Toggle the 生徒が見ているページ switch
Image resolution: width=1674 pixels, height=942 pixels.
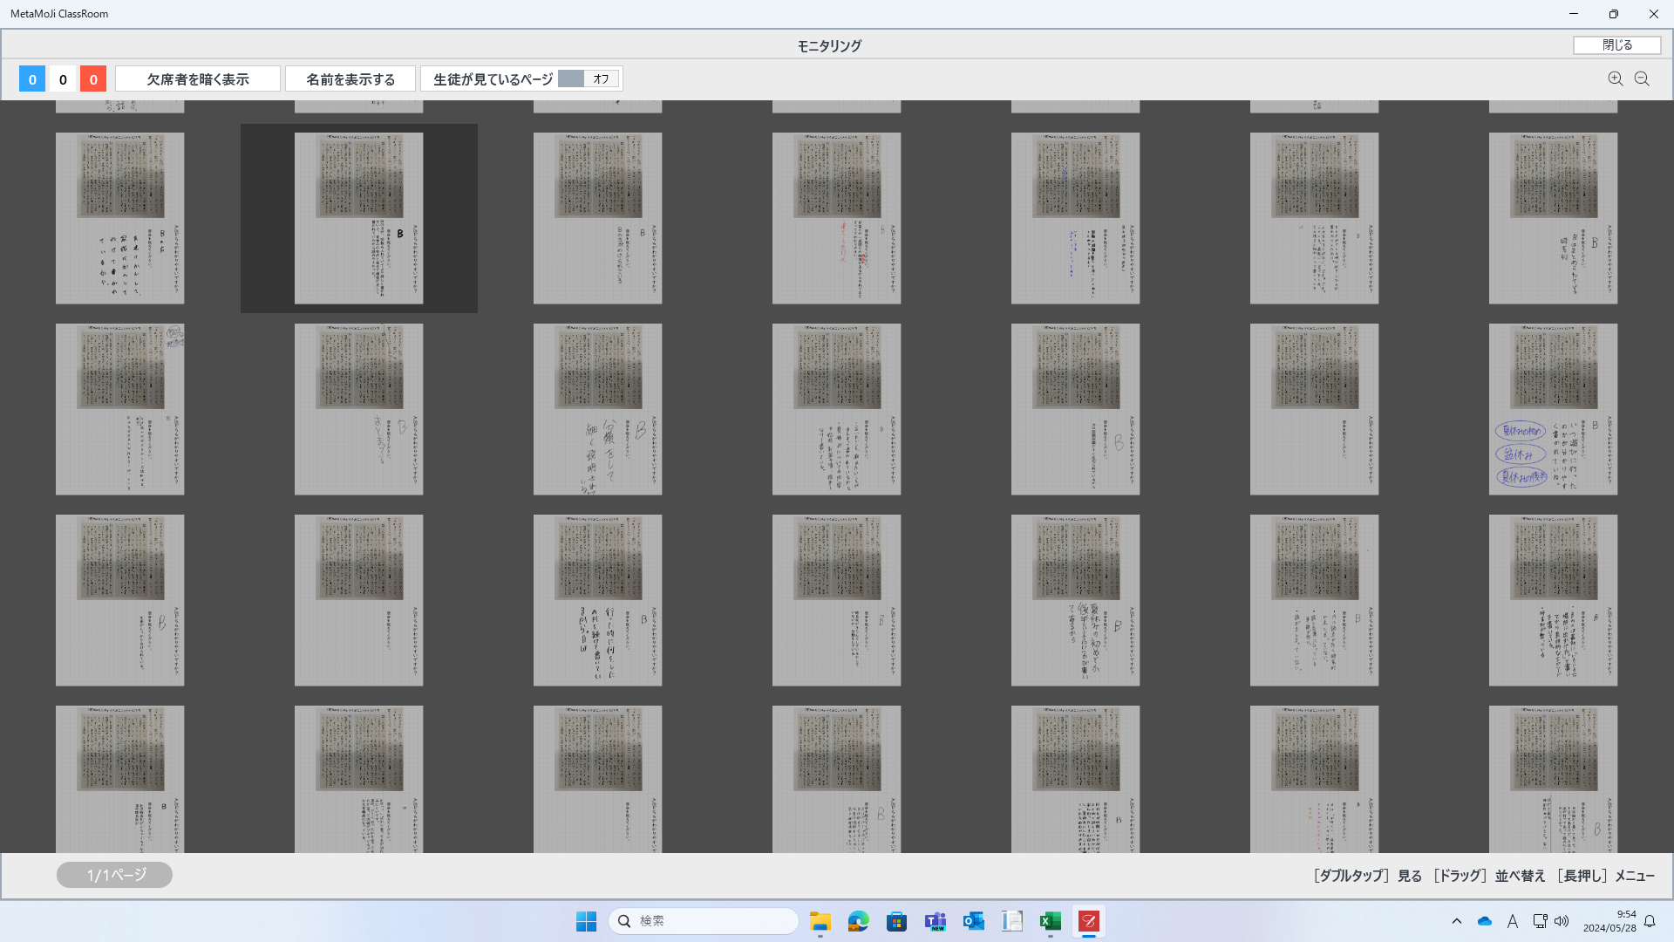[x=589, y=79]
